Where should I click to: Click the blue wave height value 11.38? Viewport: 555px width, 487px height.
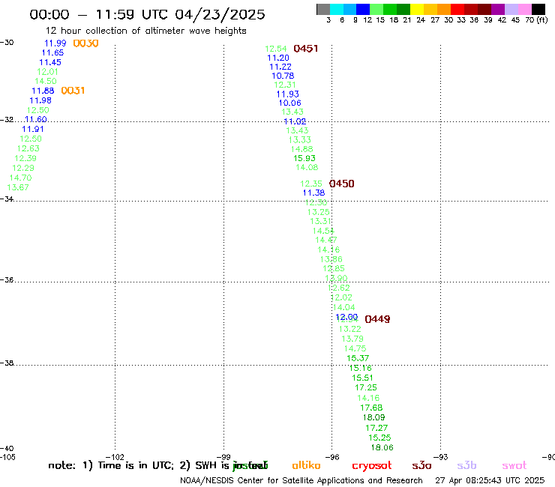[313, 193]
